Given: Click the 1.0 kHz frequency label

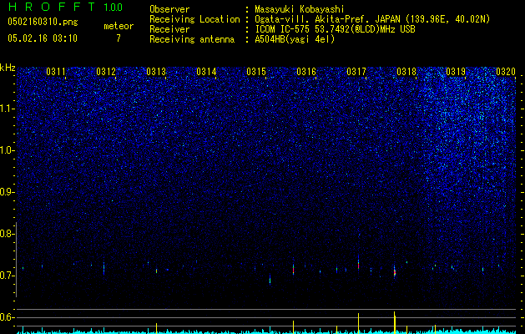Looking at the screenshot, I should click(x=8, y=150).
